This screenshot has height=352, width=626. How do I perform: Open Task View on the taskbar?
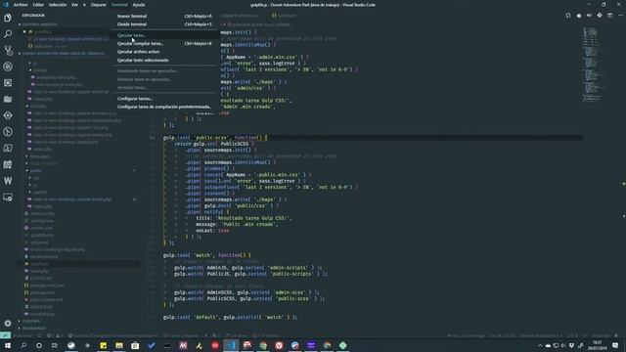[x=55, y=345]
